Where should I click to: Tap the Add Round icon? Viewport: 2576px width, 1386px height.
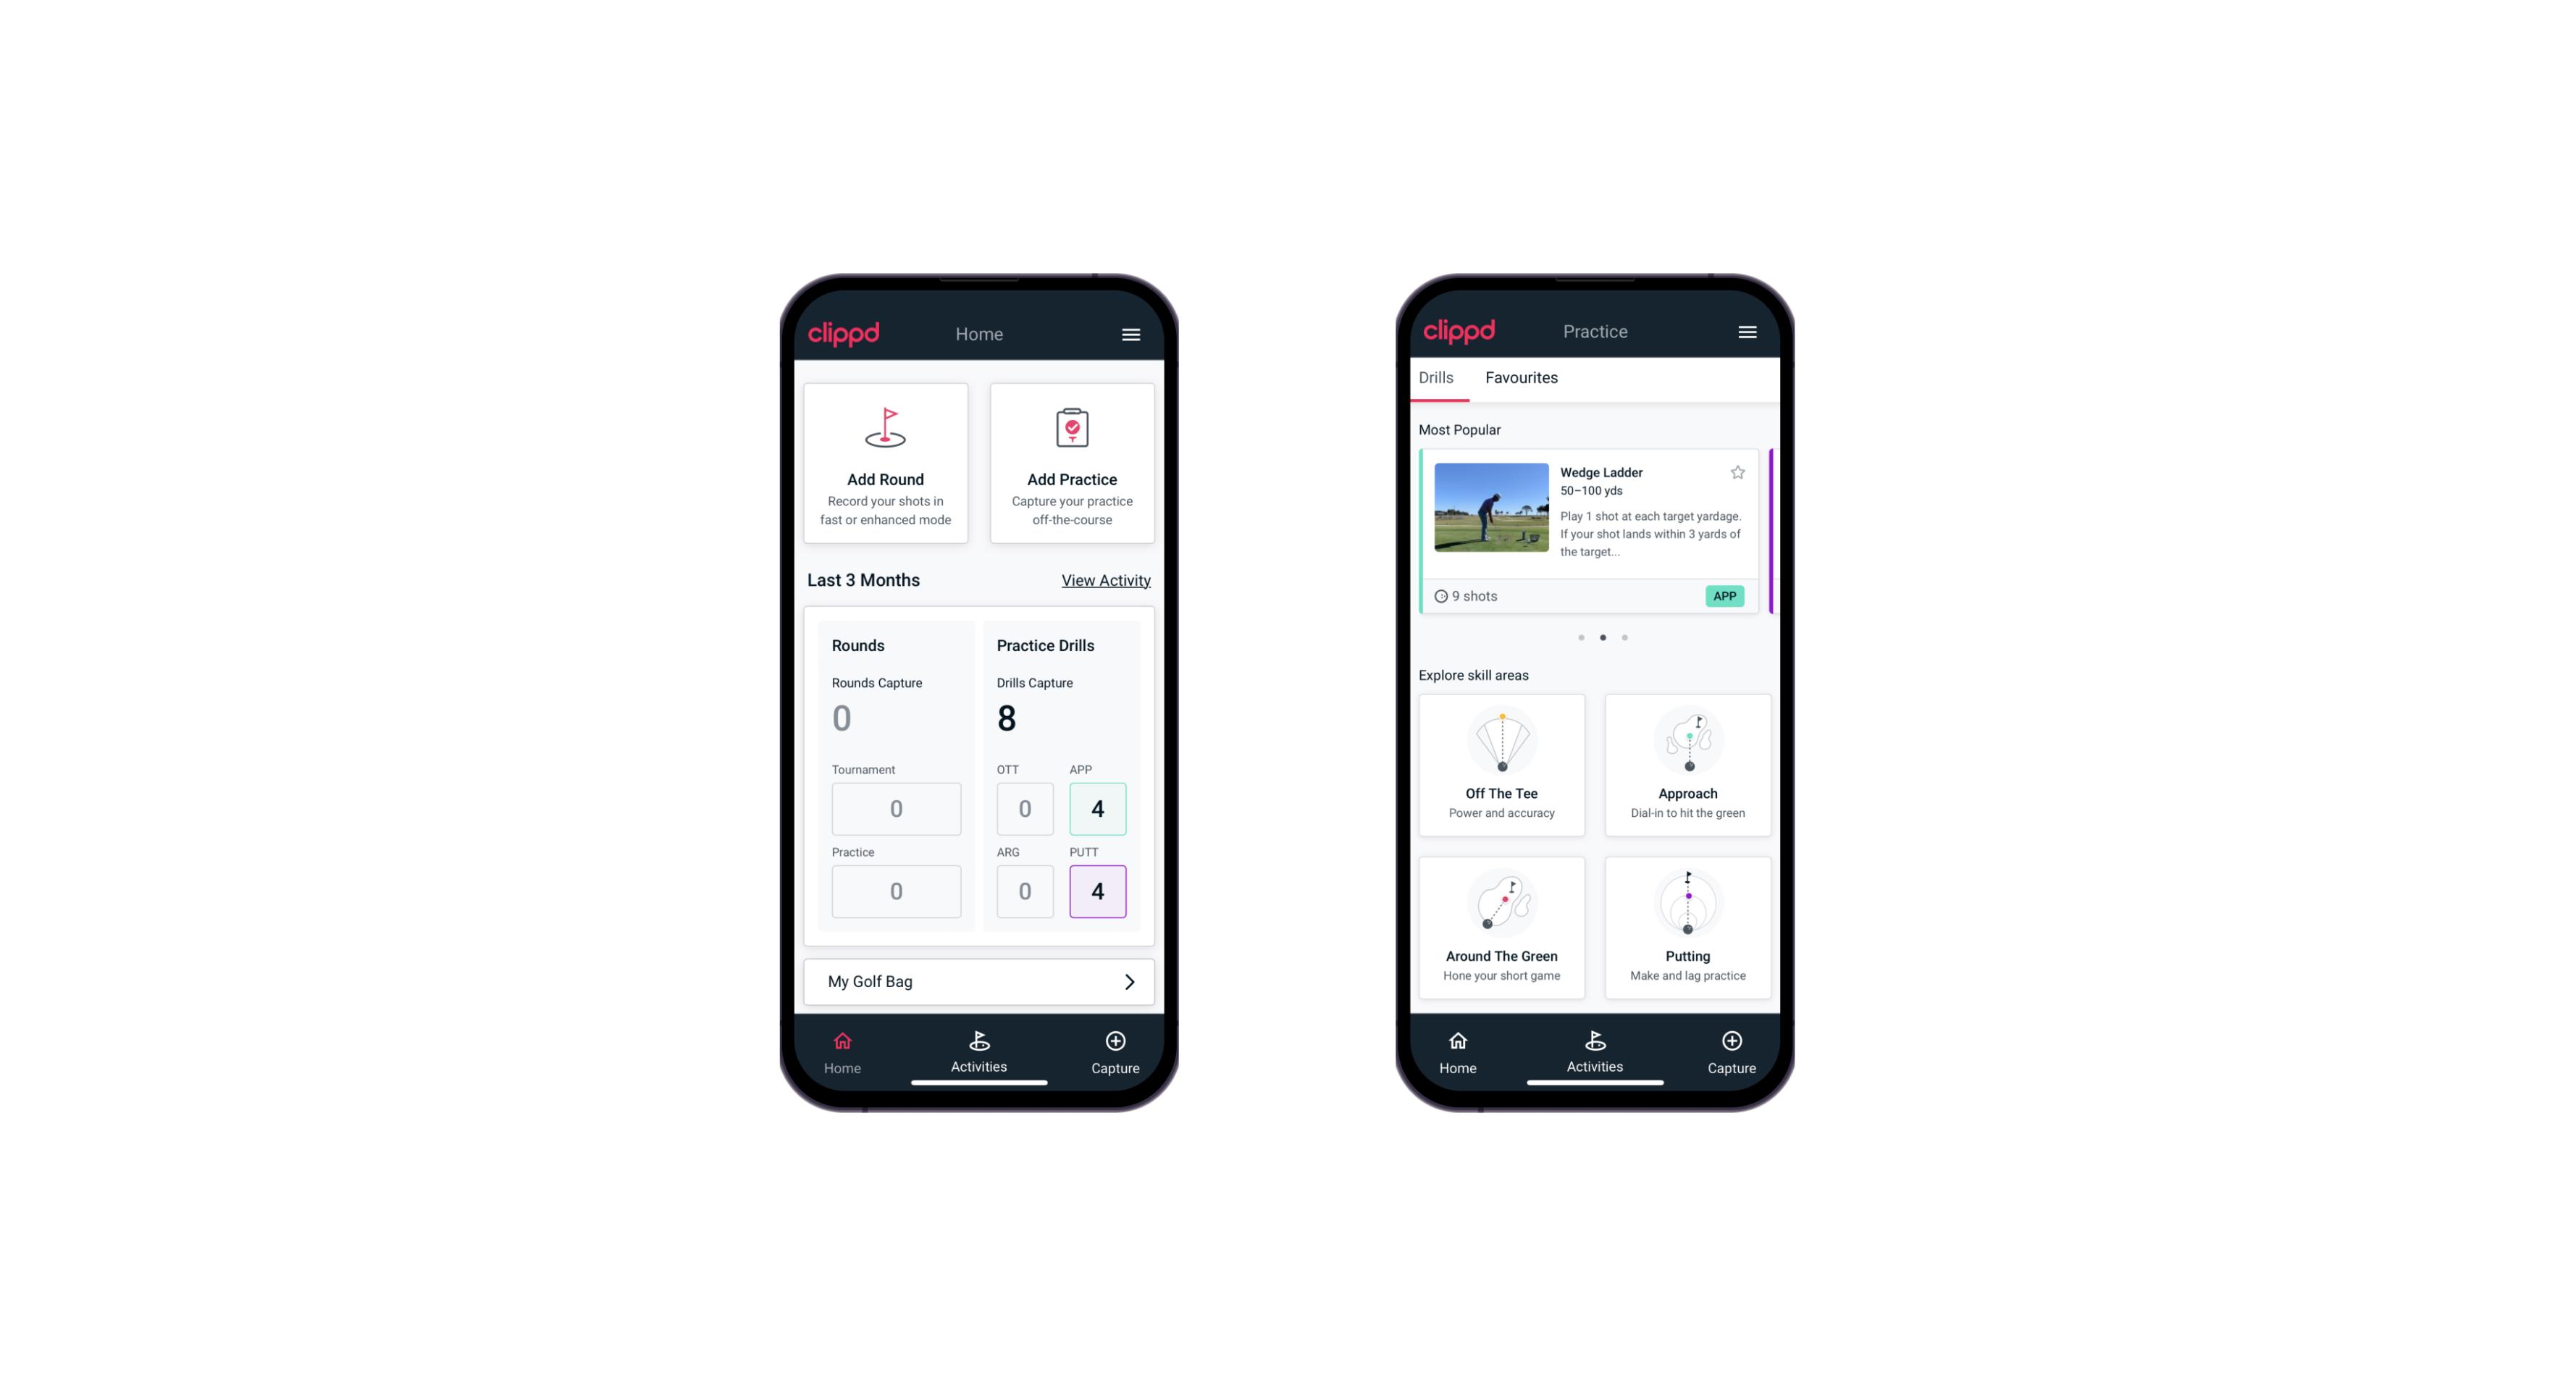[x=886, y=429]
